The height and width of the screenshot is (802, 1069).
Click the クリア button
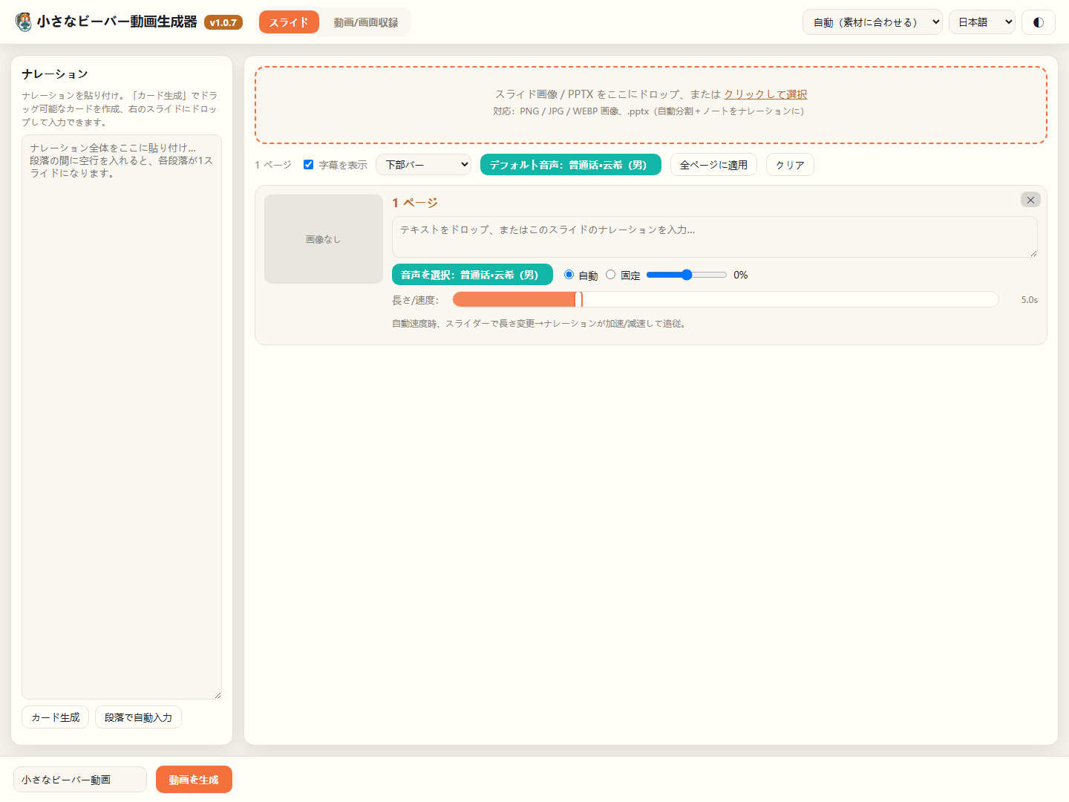click(x=790, y=165)
